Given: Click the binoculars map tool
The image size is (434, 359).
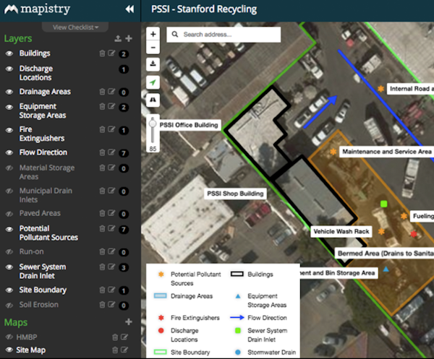Looking at the screenshot, I should tap(153, 100).
